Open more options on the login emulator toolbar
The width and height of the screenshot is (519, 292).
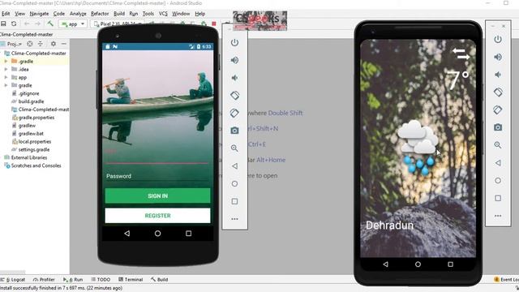(234, 219)
